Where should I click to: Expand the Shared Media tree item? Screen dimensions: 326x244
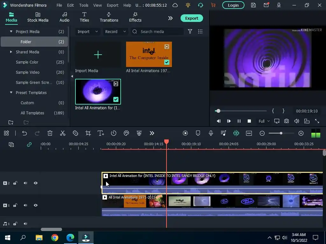tap(11, 52)
